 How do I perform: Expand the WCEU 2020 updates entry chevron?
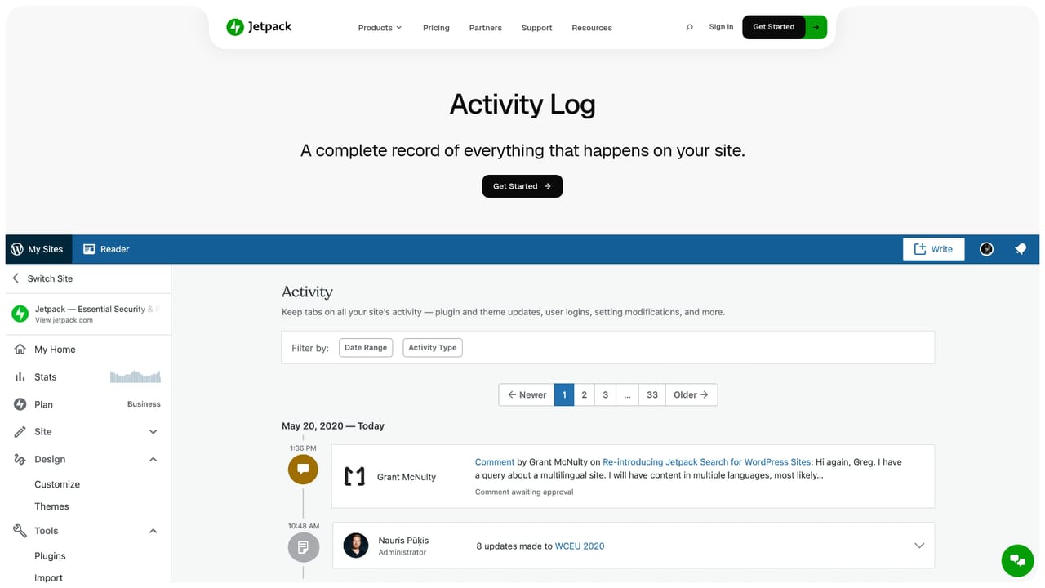tap(919, 546)
